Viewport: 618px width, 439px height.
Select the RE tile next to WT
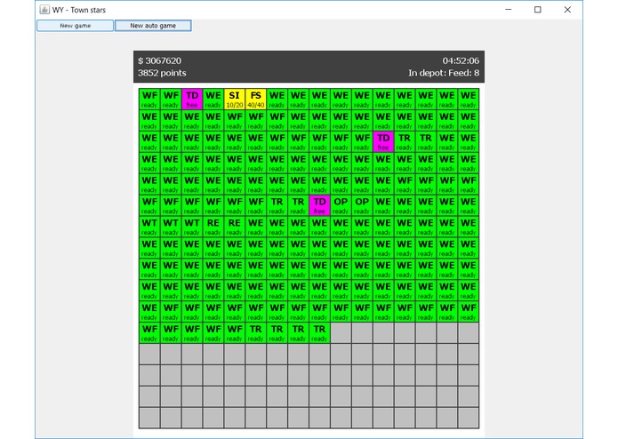tap(213, 227)
